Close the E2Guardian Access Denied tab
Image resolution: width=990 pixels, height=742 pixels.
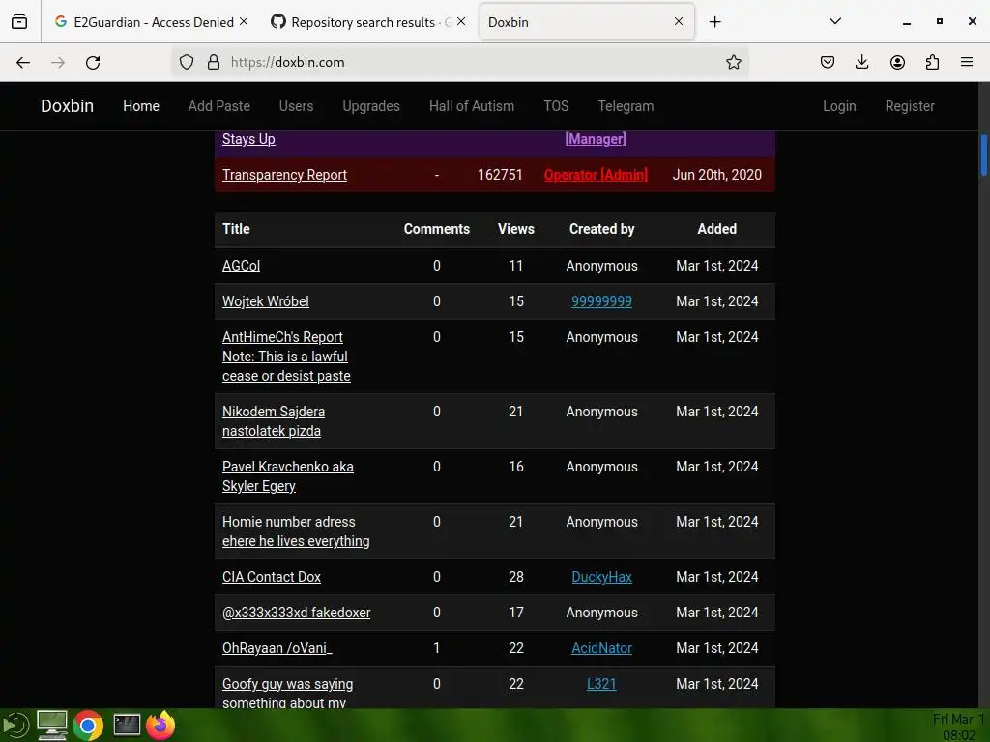pos(244,21)
